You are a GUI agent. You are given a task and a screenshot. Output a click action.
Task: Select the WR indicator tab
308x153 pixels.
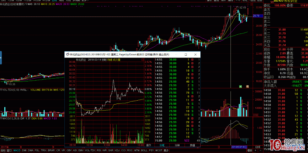click(105, 151)
